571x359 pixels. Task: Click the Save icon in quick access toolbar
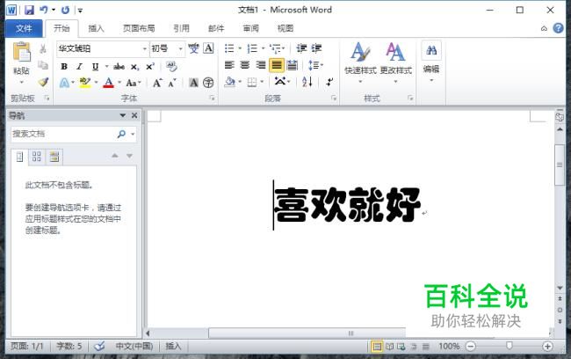[29, 10]
